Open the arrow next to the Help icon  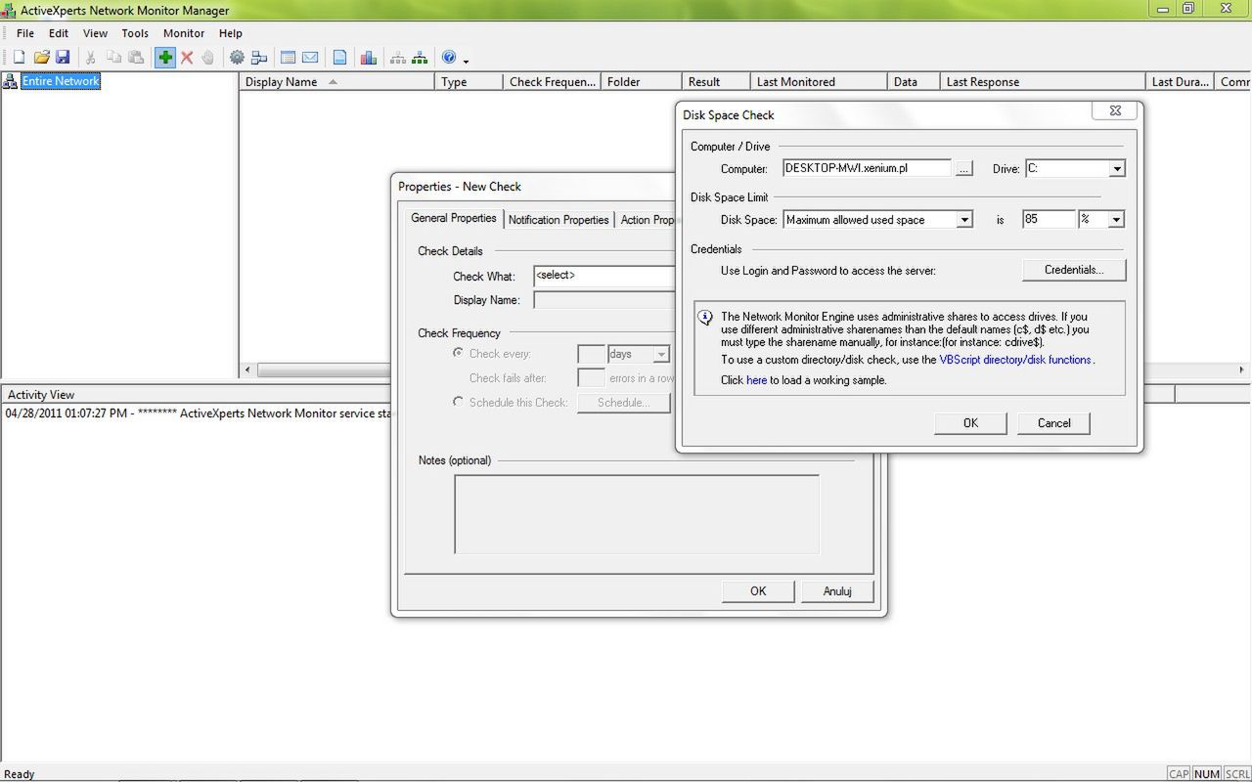point(466,61)
